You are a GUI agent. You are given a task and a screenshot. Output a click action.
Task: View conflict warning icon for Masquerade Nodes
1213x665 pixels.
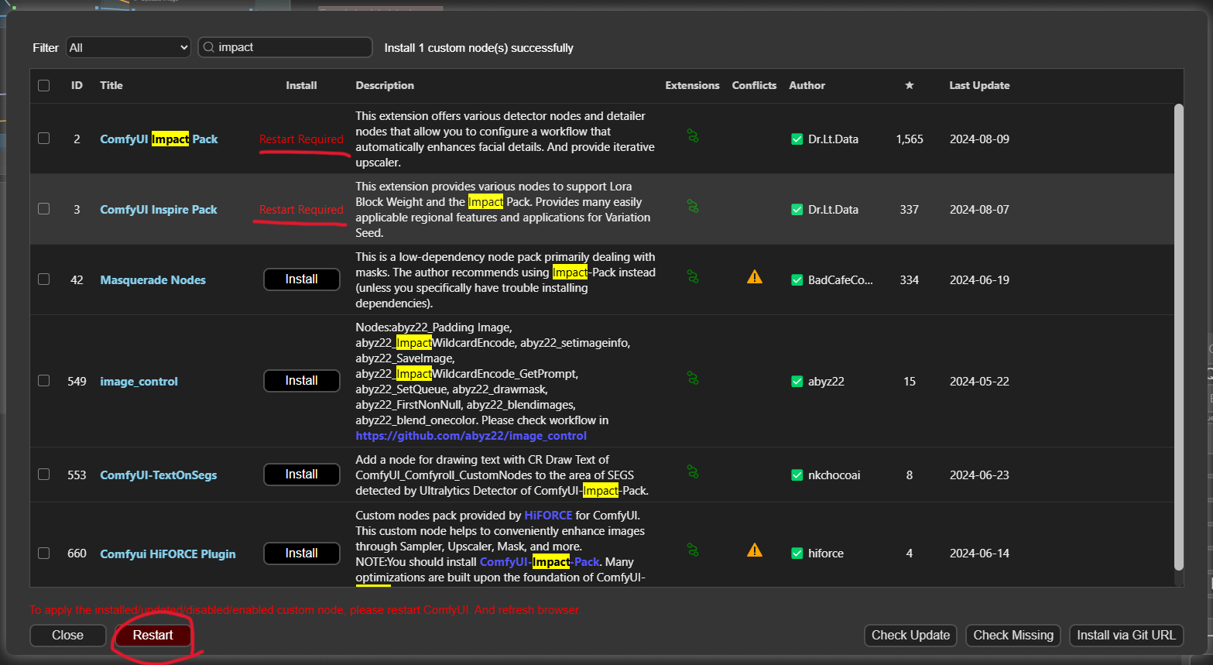tap(755, 277)
